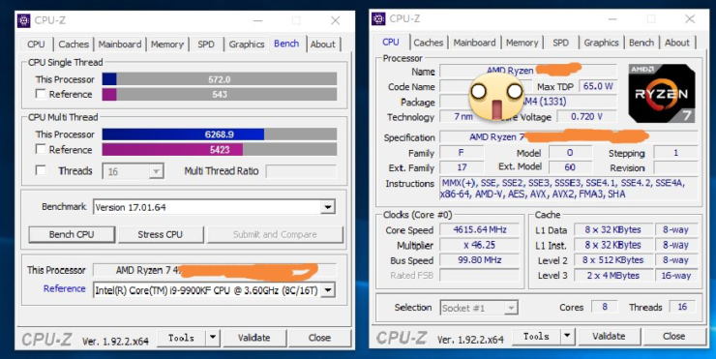Enable Reference checkbox under CPU Single Thread
Image resolution: width=716 pixels, height=359 pixels.
click(x=41, y=94)
